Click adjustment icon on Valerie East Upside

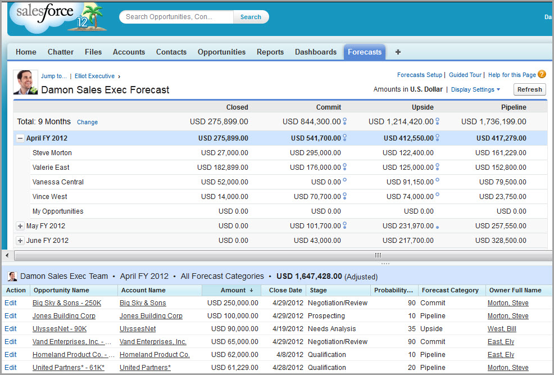[x=437, y=167]
